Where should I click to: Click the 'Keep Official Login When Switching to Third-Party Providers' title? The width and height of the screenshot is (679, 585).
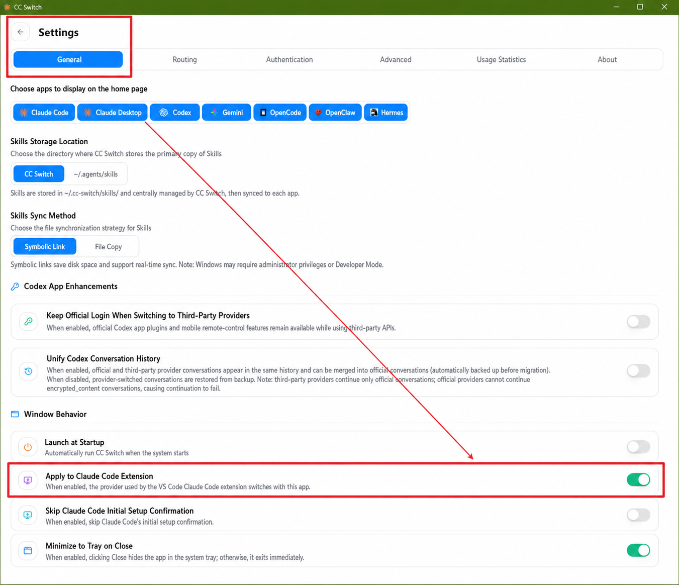[x=148, y=316]
